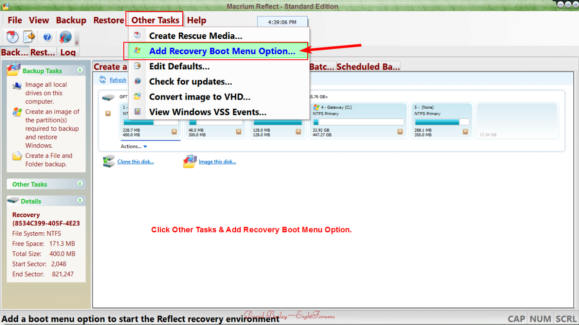Click the globe update toolbar icon

65,37
